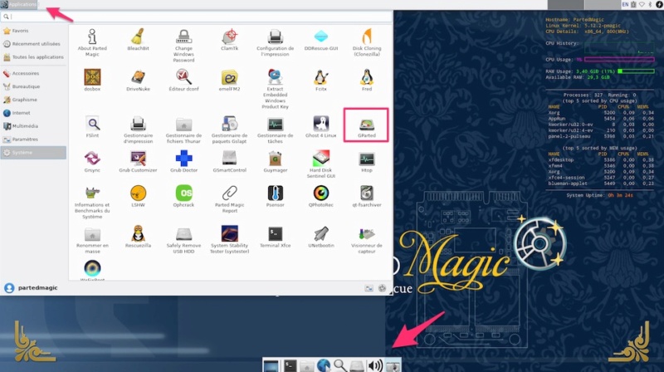Open qt-fsarchiver
The image size is (664, 372).
click(x=367, y=196)
